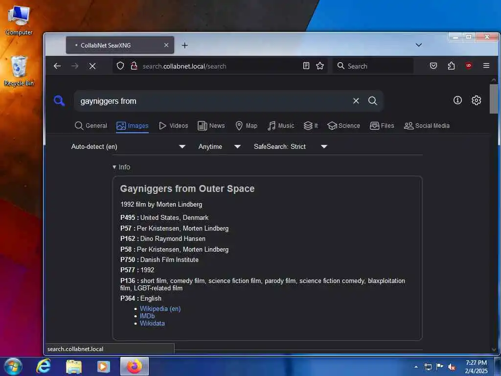Click the SearXNG query field
The height and width of the screenshot is (376, 501).
[214, 101]
